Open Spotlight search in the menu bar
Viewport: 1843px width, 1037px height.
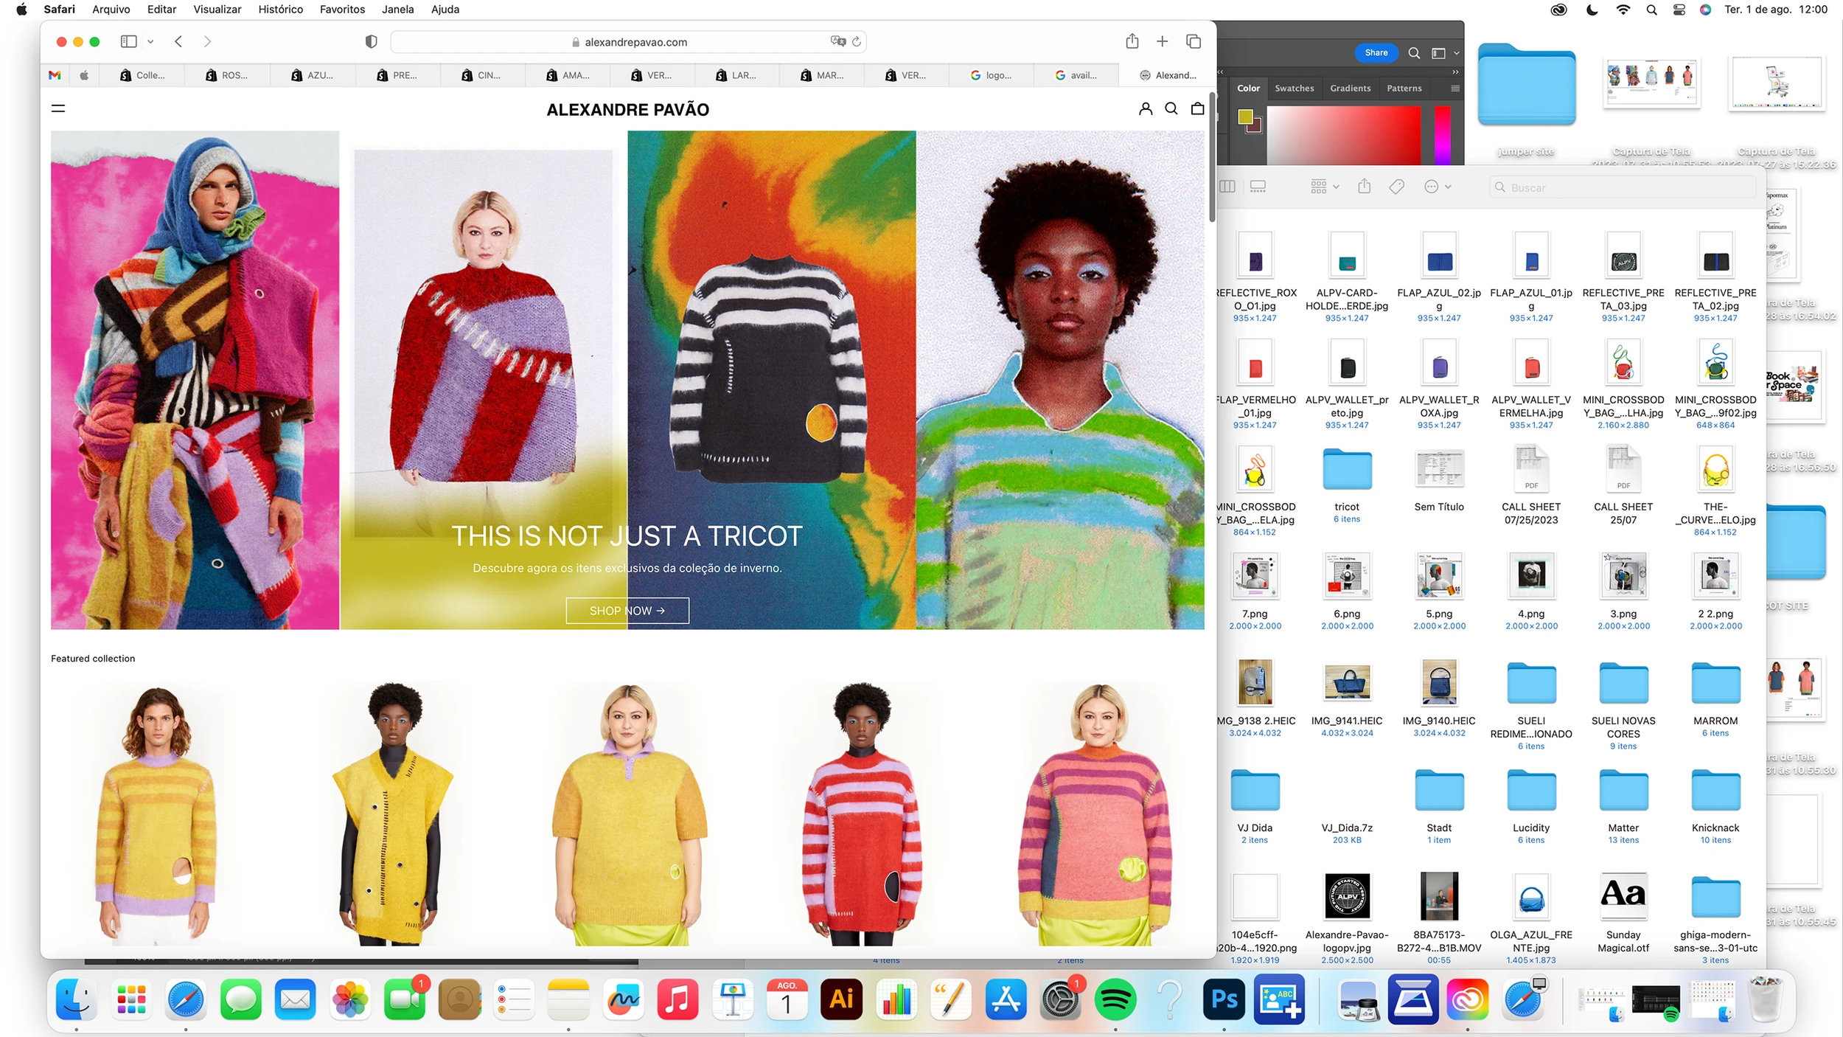coord(1651,10)
